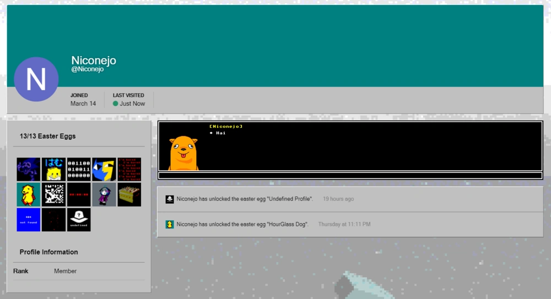Click the "LAST VISITED" label
The image size is (551, 299).
pyautogui.click(x=128, y=95)
